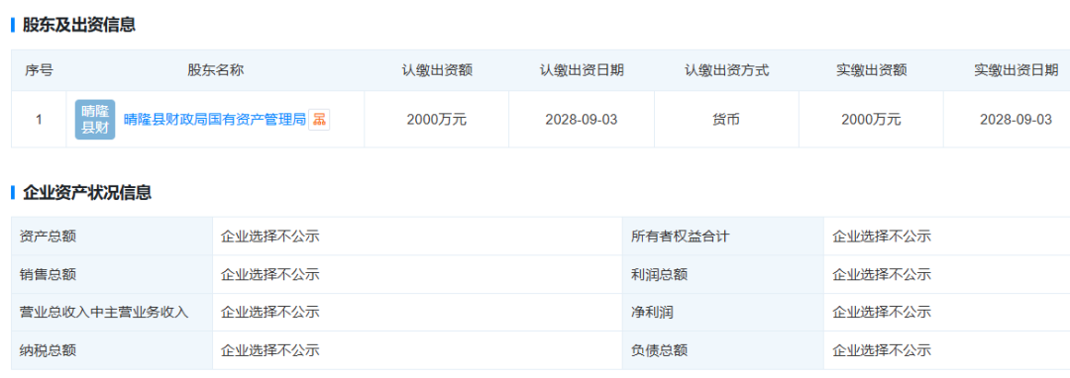The image size is (1070, 378).
Task: Click the 认缴出资日期 column header
Action: [x=582, y=70]
